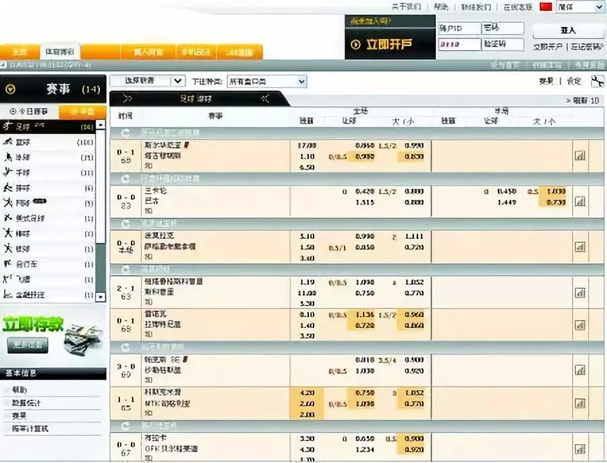Click 赛果 under 基本信息 sidebar section

(x=19, y=416)
